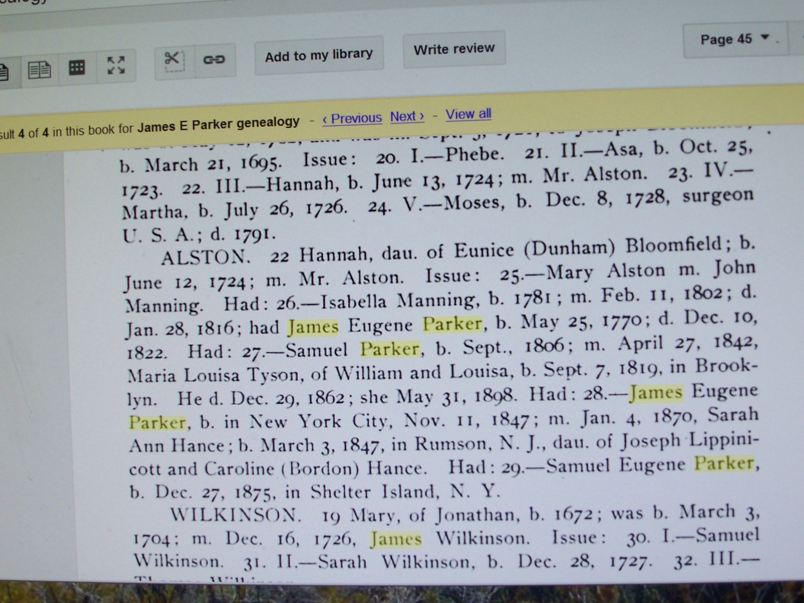The height and width of the screenshot is (603, 804).
Task: Activate the scissors clip tool
Action: pos(174,61)
